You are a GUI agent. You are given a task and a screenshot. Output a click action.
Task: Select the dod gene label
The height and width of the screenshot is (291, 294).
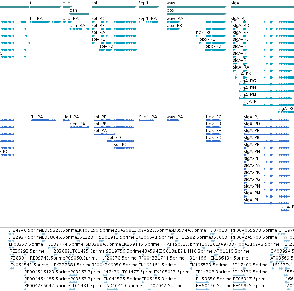tap(67, 3)
